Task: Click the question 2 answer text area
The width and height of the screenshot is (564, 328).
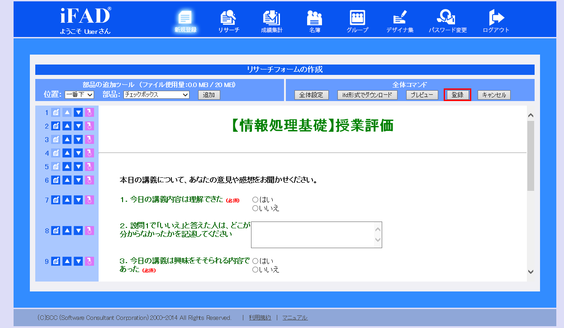Action: tap(313, 235)
